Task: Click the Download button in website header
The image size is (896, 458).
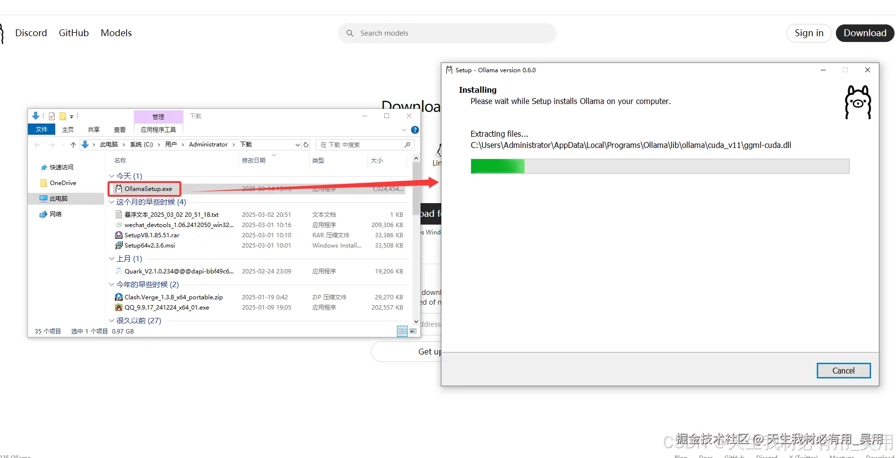Action: coord(865,33)
